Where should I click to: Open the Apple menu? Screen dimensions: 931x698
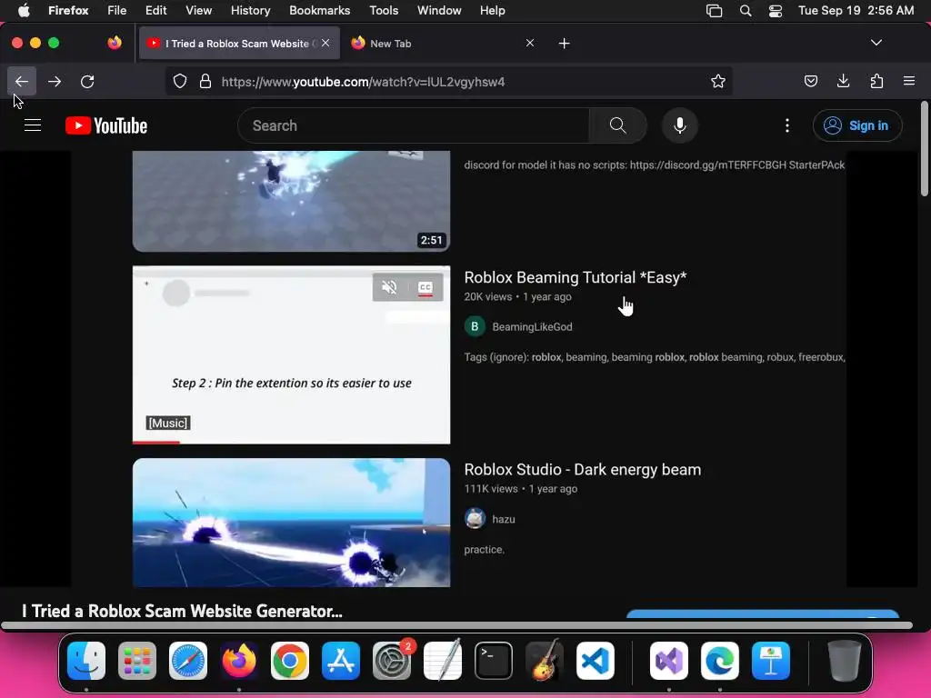24,10
